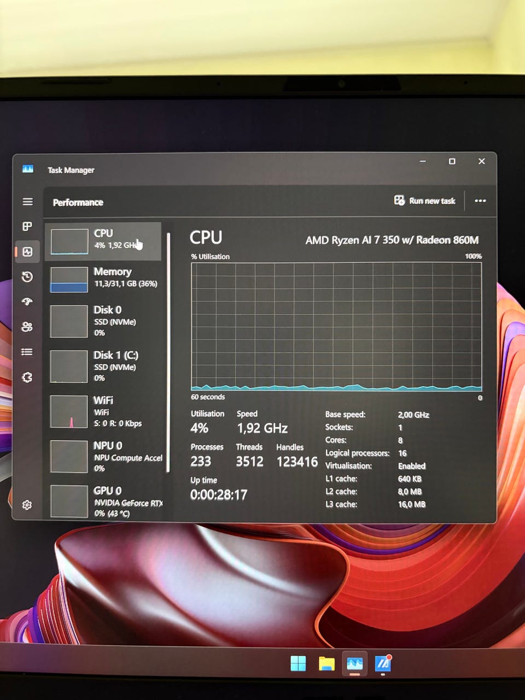525x700 pixels.
Task: Click the '16,0 MB' L3 cache value
Action: click(412, 504)
